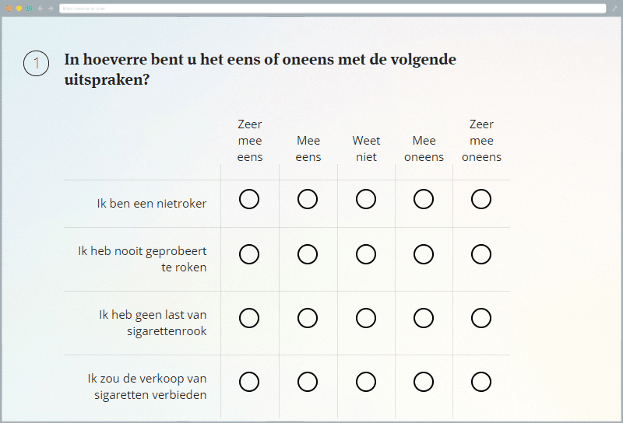Pick 'Mee oneens' for 'nooit geprobeert te roken'
623x423 pixels.
coord(424,254)
